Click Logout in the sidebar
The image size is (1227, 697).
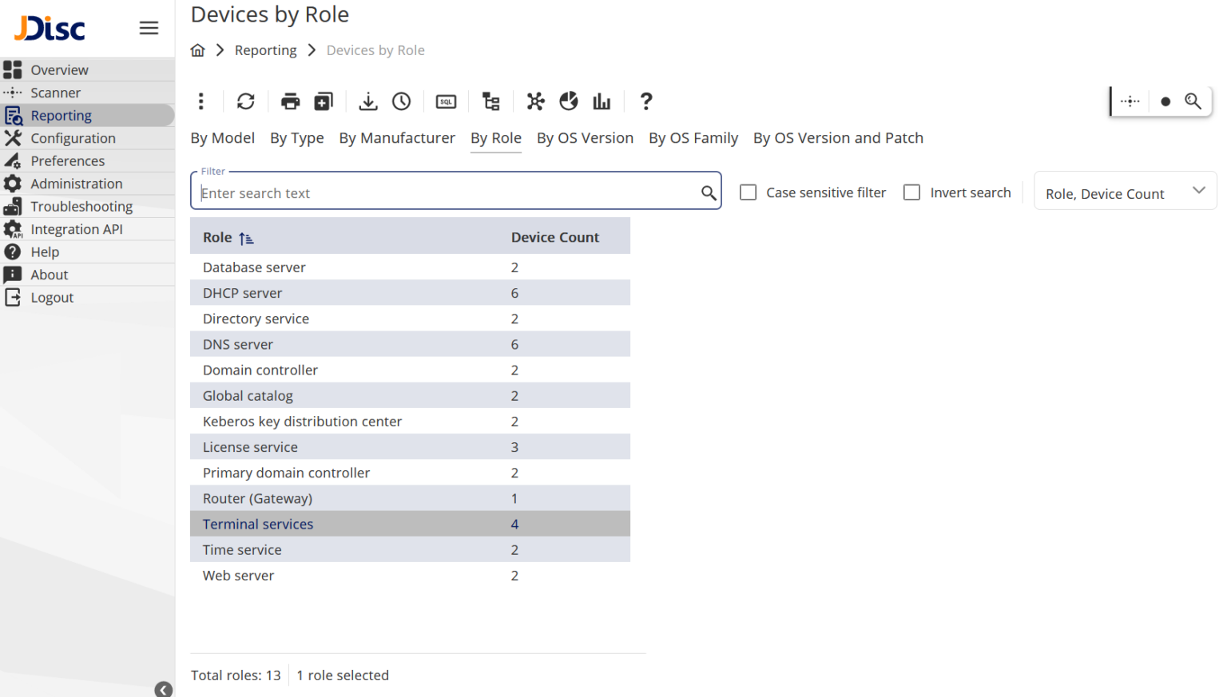click(87, 298)
